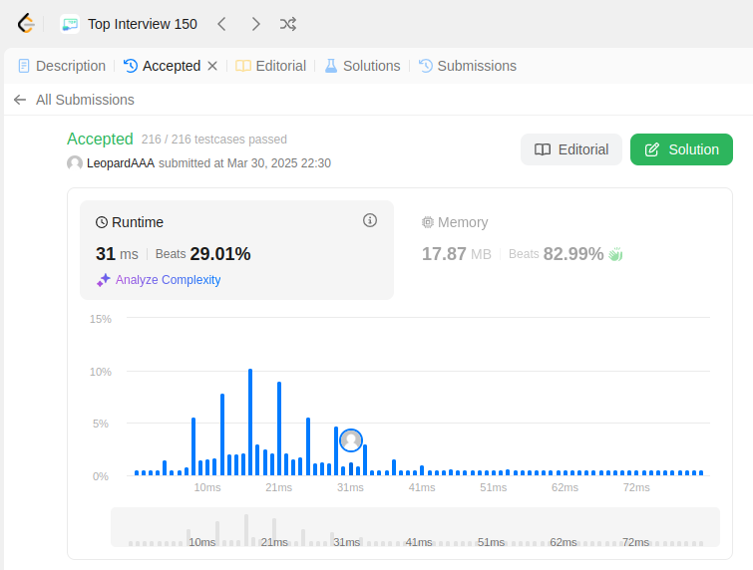Switch to the Description tab
Image resolution: width=753 pixels, height=570 pixels.
click(x=62, y=66)
